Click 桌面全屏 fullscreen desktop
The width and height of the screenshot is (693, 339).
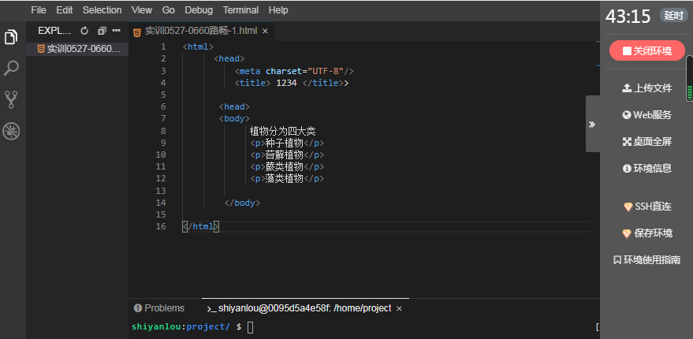click(647, 141)
